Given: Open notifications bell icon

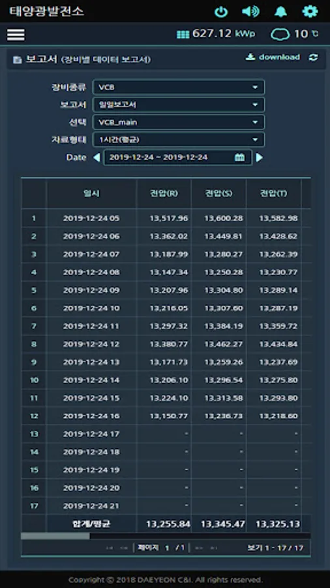Looking at the screenshot, I should (x=280, y=12).
